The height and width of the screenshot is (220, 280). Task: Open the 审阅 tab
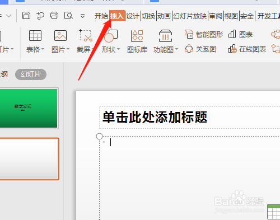pyautogui.click(x=216, y=16)
